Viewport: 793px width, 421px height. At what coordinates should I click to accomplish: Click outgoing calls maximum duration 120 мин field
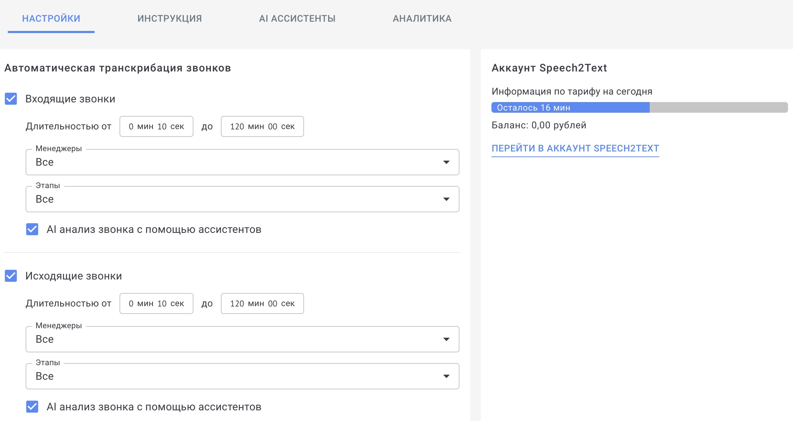pyautogui.click(x=262, y=304)
